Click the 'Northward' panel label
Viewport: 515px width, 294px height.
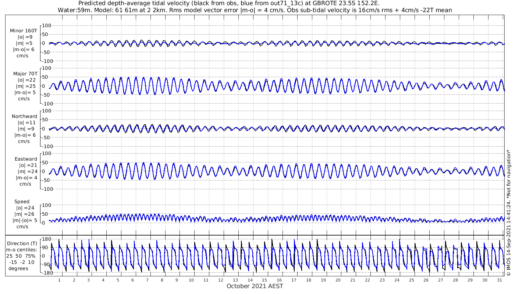[24, 116]
